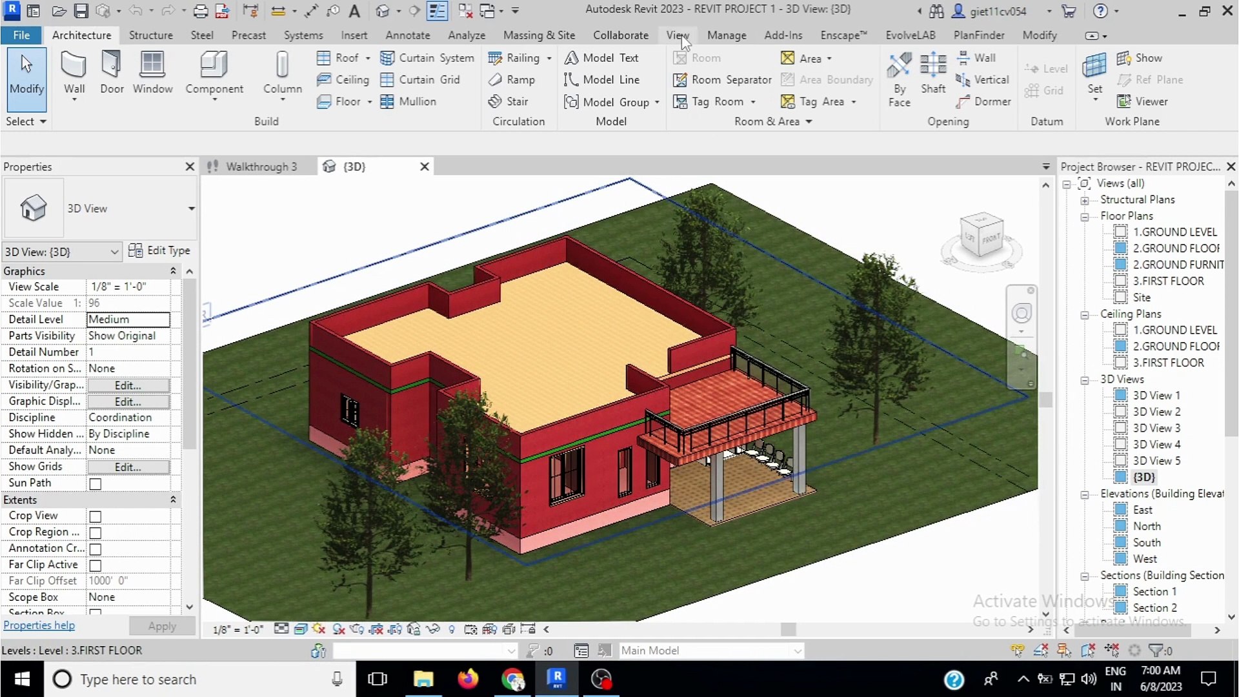Select the Wall tool in Build panel
Viewport: 1239px width, 697px height.
click(74, 74)
